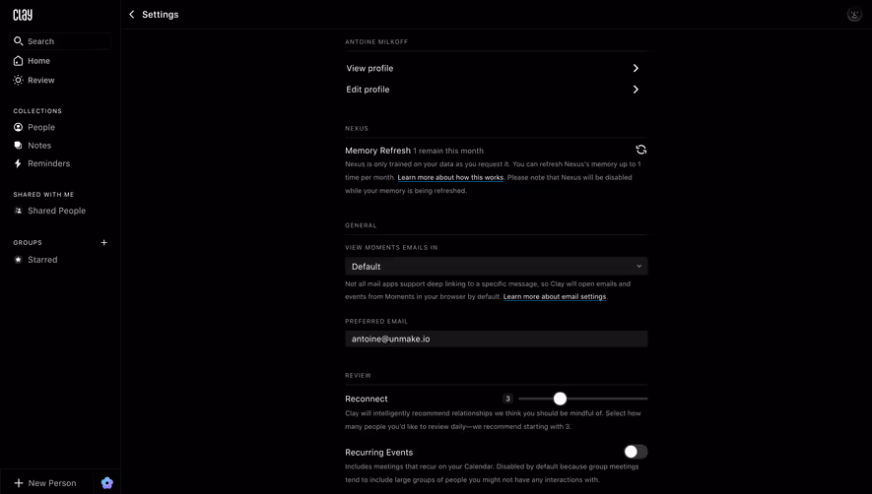Click the Review sun icon

click(19, 80)
